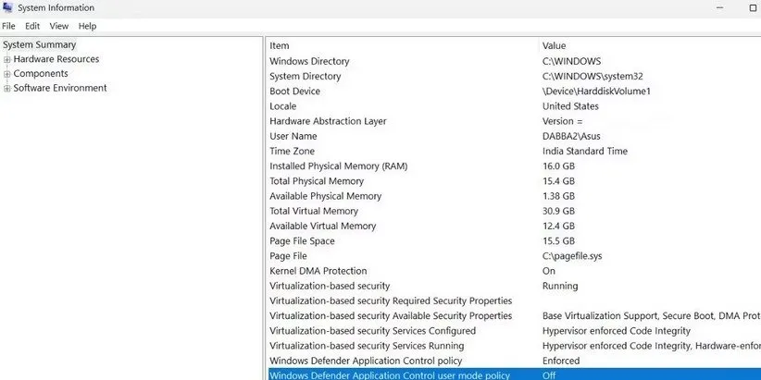Click the Item column header
This screenshot has width=761, height=380.
[280, 45]
